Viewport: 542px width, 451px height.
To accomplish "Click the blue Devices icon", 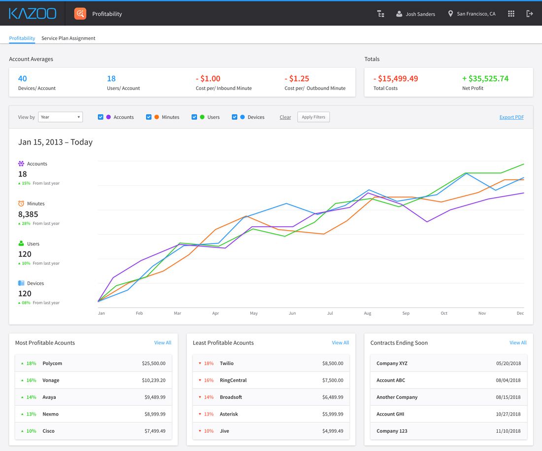I will coord(21,283).
